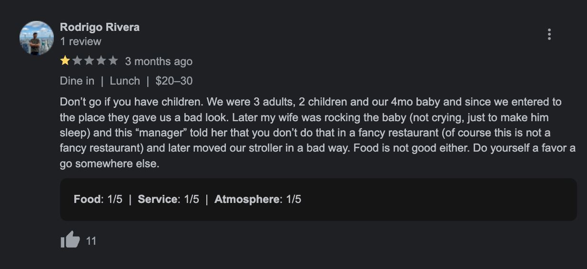Click the "3 months ago" timestamp
Screen dimensions: 587x269
(x=159, y=61)
